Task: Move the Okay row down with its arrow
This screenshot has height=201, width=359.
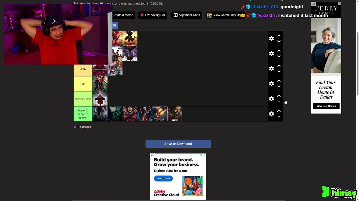Action: (x=279, y=71)
